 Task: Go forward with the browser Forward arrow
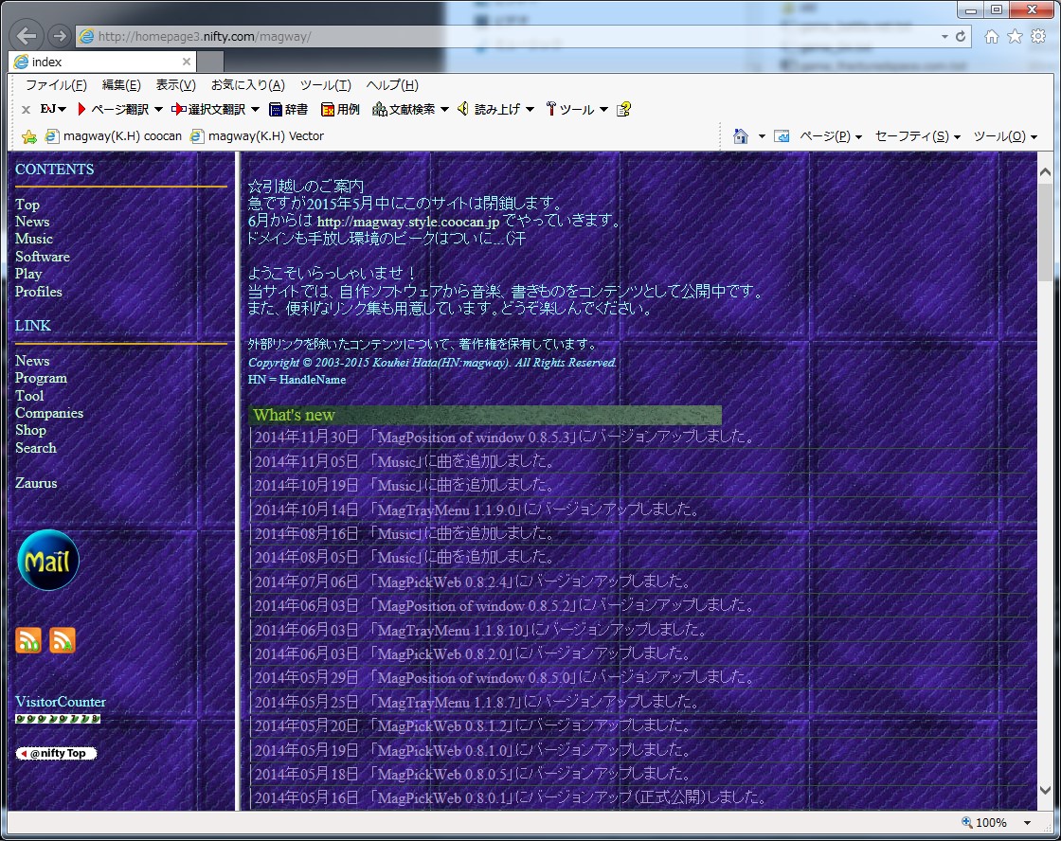coord(60,36)
